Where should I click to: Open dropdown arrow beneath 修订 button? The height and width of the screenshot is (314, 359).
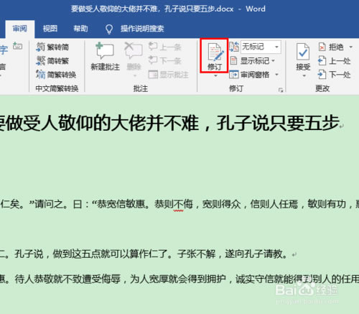pos(215,75)
